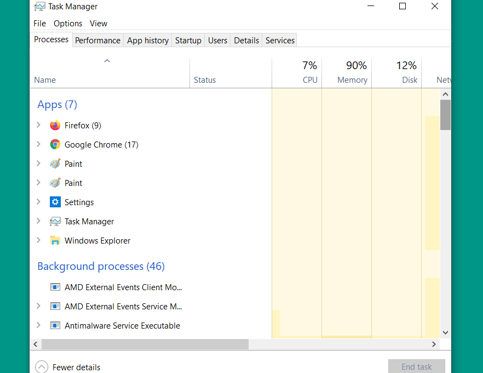Open the File menu
Screen dimensions: 483x373
pyautogui.click(x=40, y=24)
